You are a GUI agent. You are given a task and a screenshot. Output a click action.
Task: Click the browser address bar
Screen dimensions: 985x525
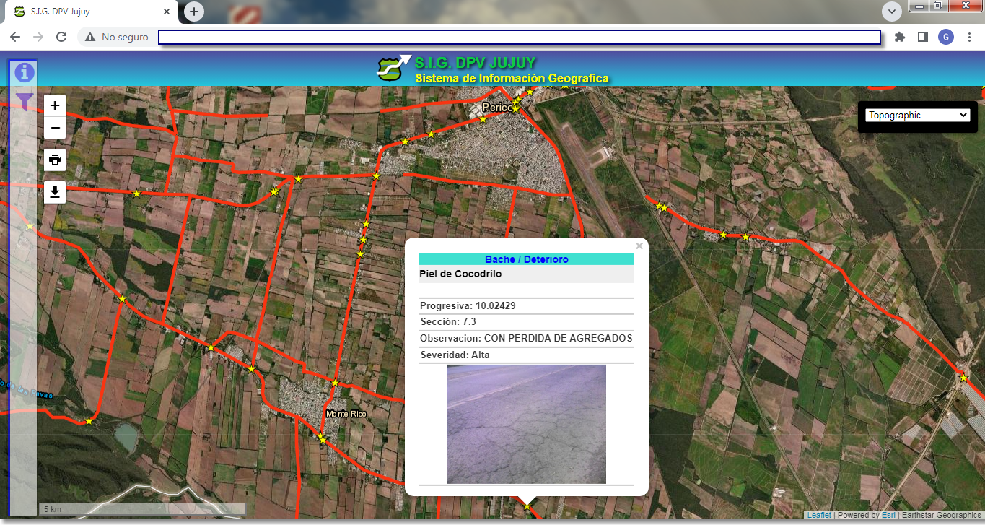point(518,37)
